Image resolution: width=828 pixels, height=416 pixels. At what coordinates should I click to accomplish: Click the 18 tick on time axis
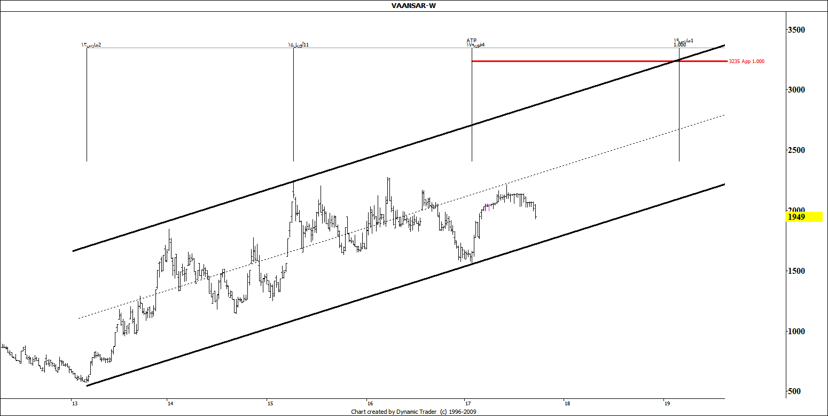tap(566, 403)
